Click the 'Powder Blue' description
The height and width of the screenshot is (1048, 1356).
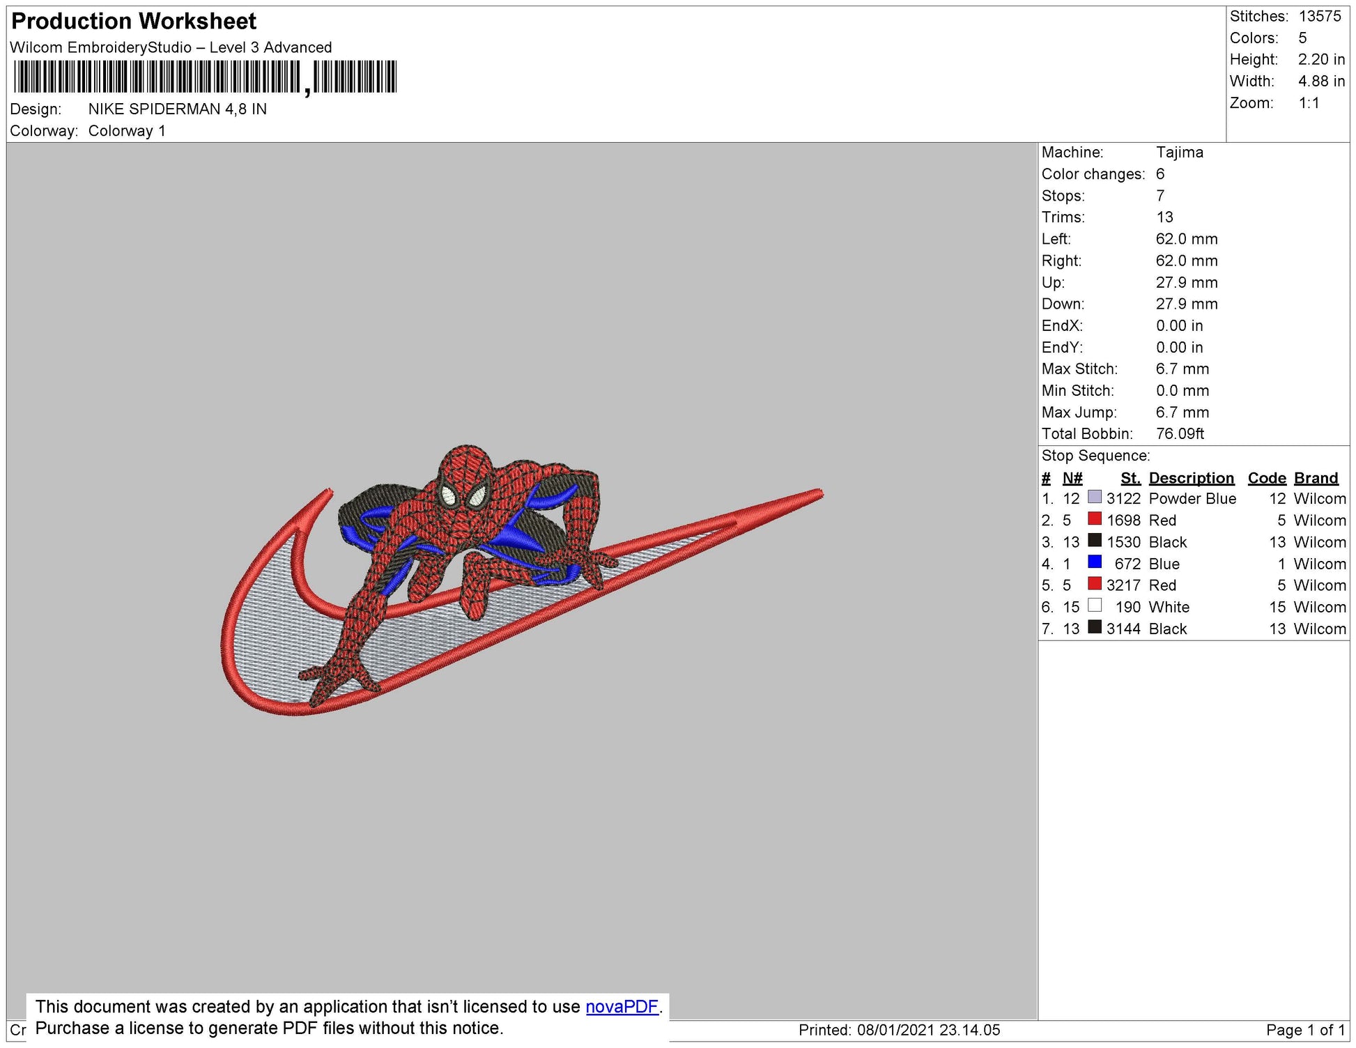coord(1192,499)
